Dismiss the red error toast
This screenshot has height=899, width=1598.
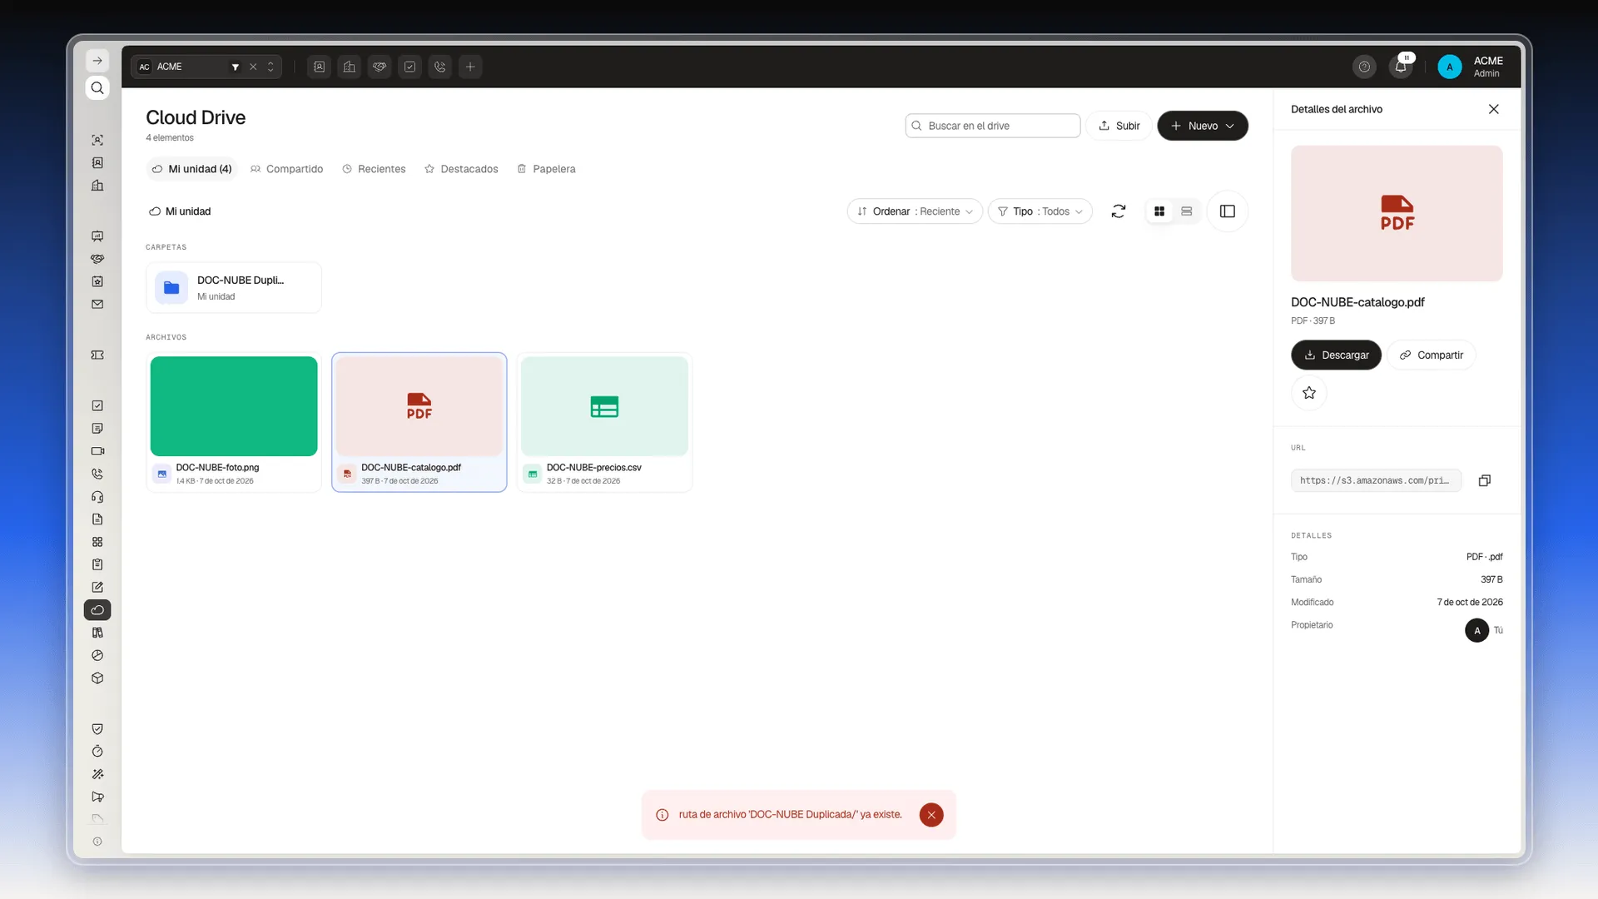click(x=931, y=815)
